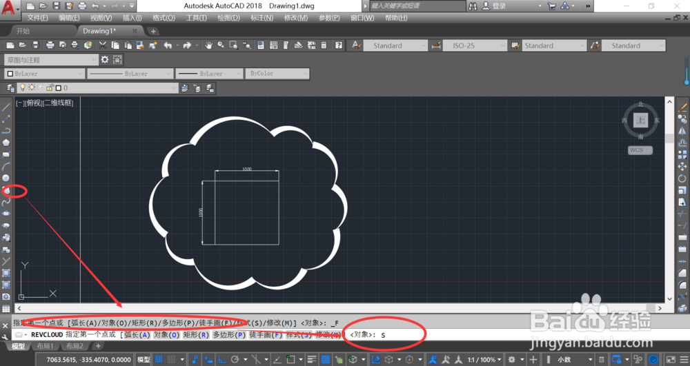This screenshot has height=366, width=690.
Task: Activate Zoom Realtime tool
Action: click(x=221, y=45)
